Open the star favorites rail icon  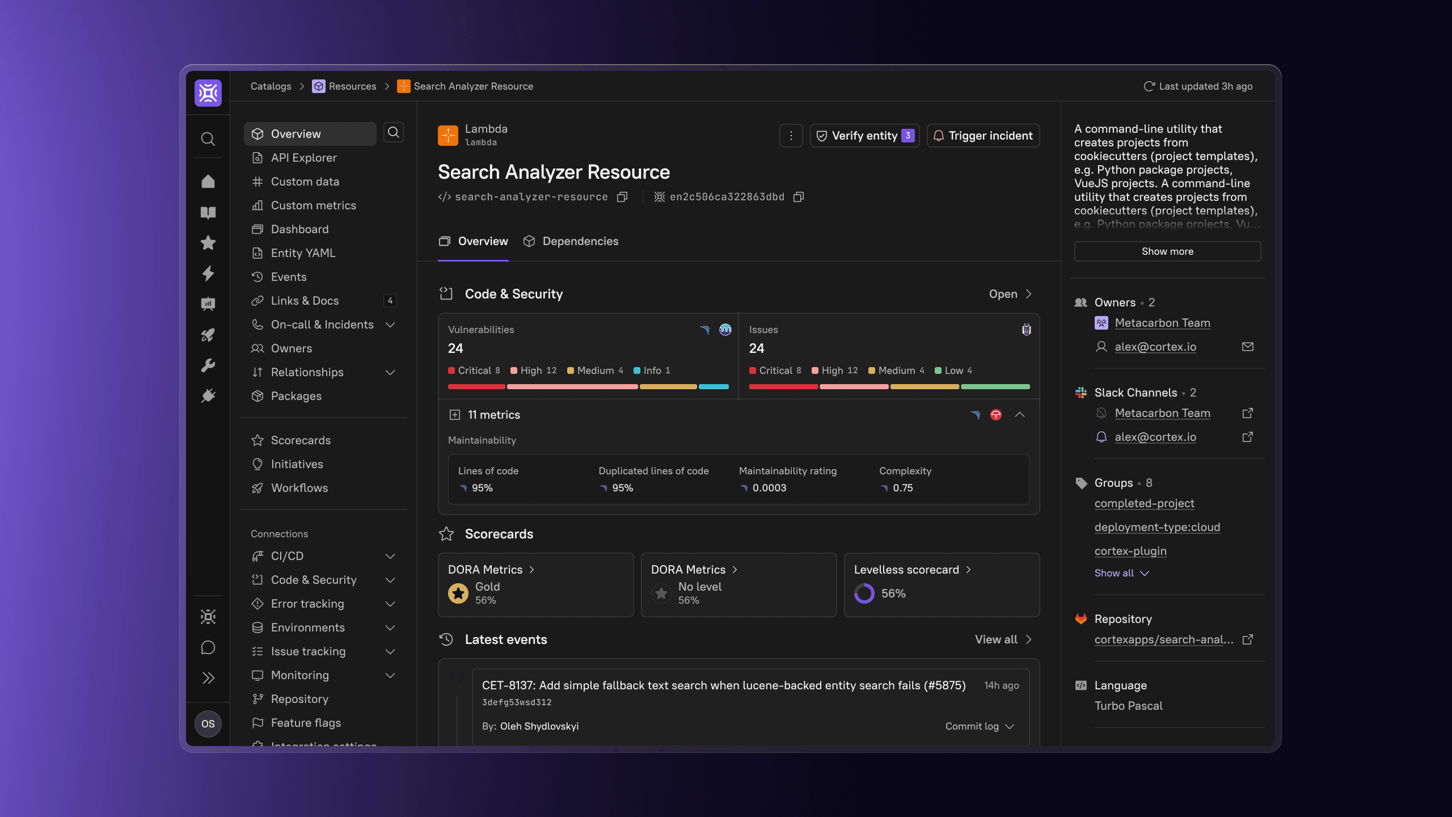click(x=208, y=243)
